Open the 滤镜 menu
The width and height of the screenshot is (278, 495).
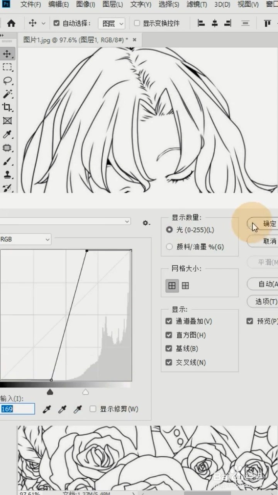click(197, 5)
